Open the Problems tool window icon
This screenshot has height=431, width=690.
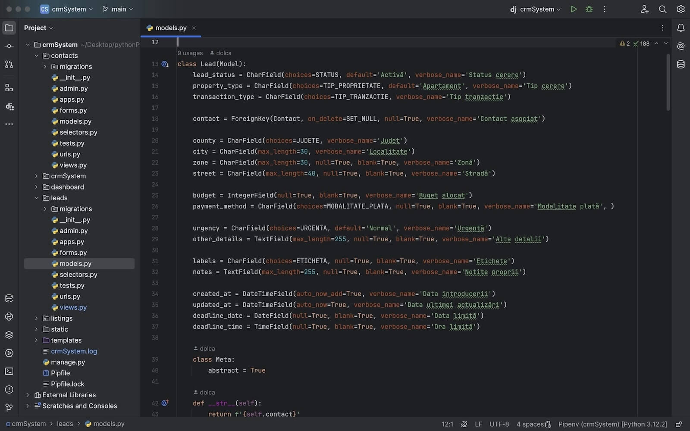(9, 389)
